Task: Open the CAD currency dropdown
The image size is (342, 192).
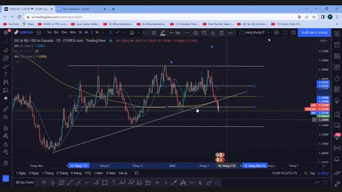Action: click(x=324, y=41)
